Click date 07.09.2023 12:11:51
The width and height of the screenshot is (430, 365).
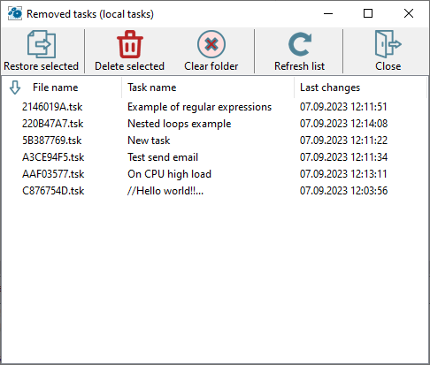pos(343,107)
